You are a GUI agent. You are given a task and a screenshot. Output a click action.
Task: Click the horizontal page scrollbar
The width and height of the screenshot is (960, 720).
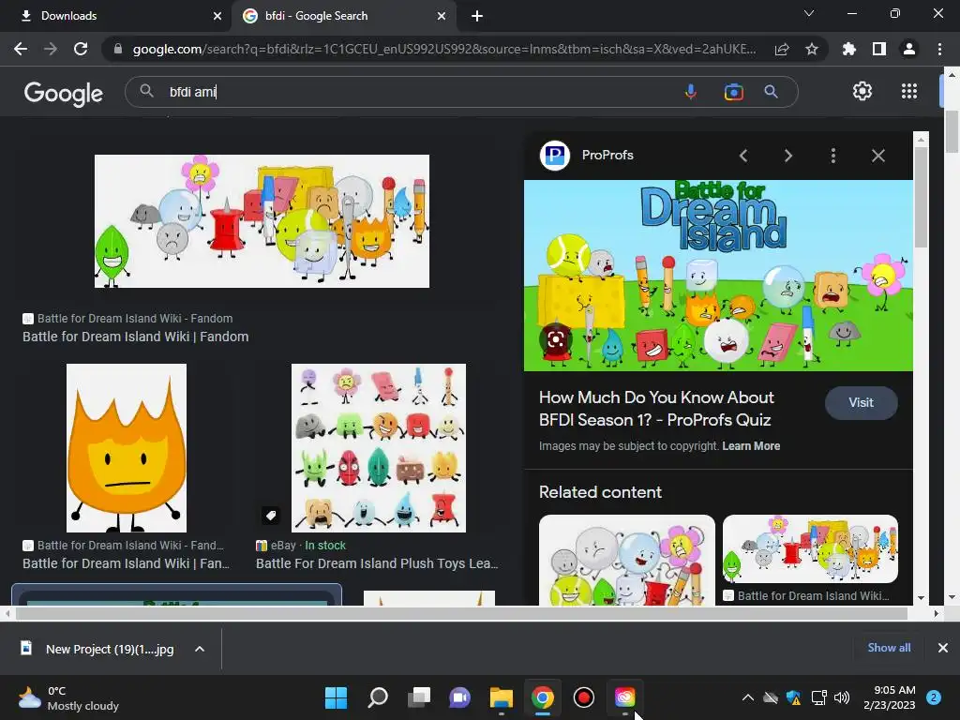click(461, 613)
